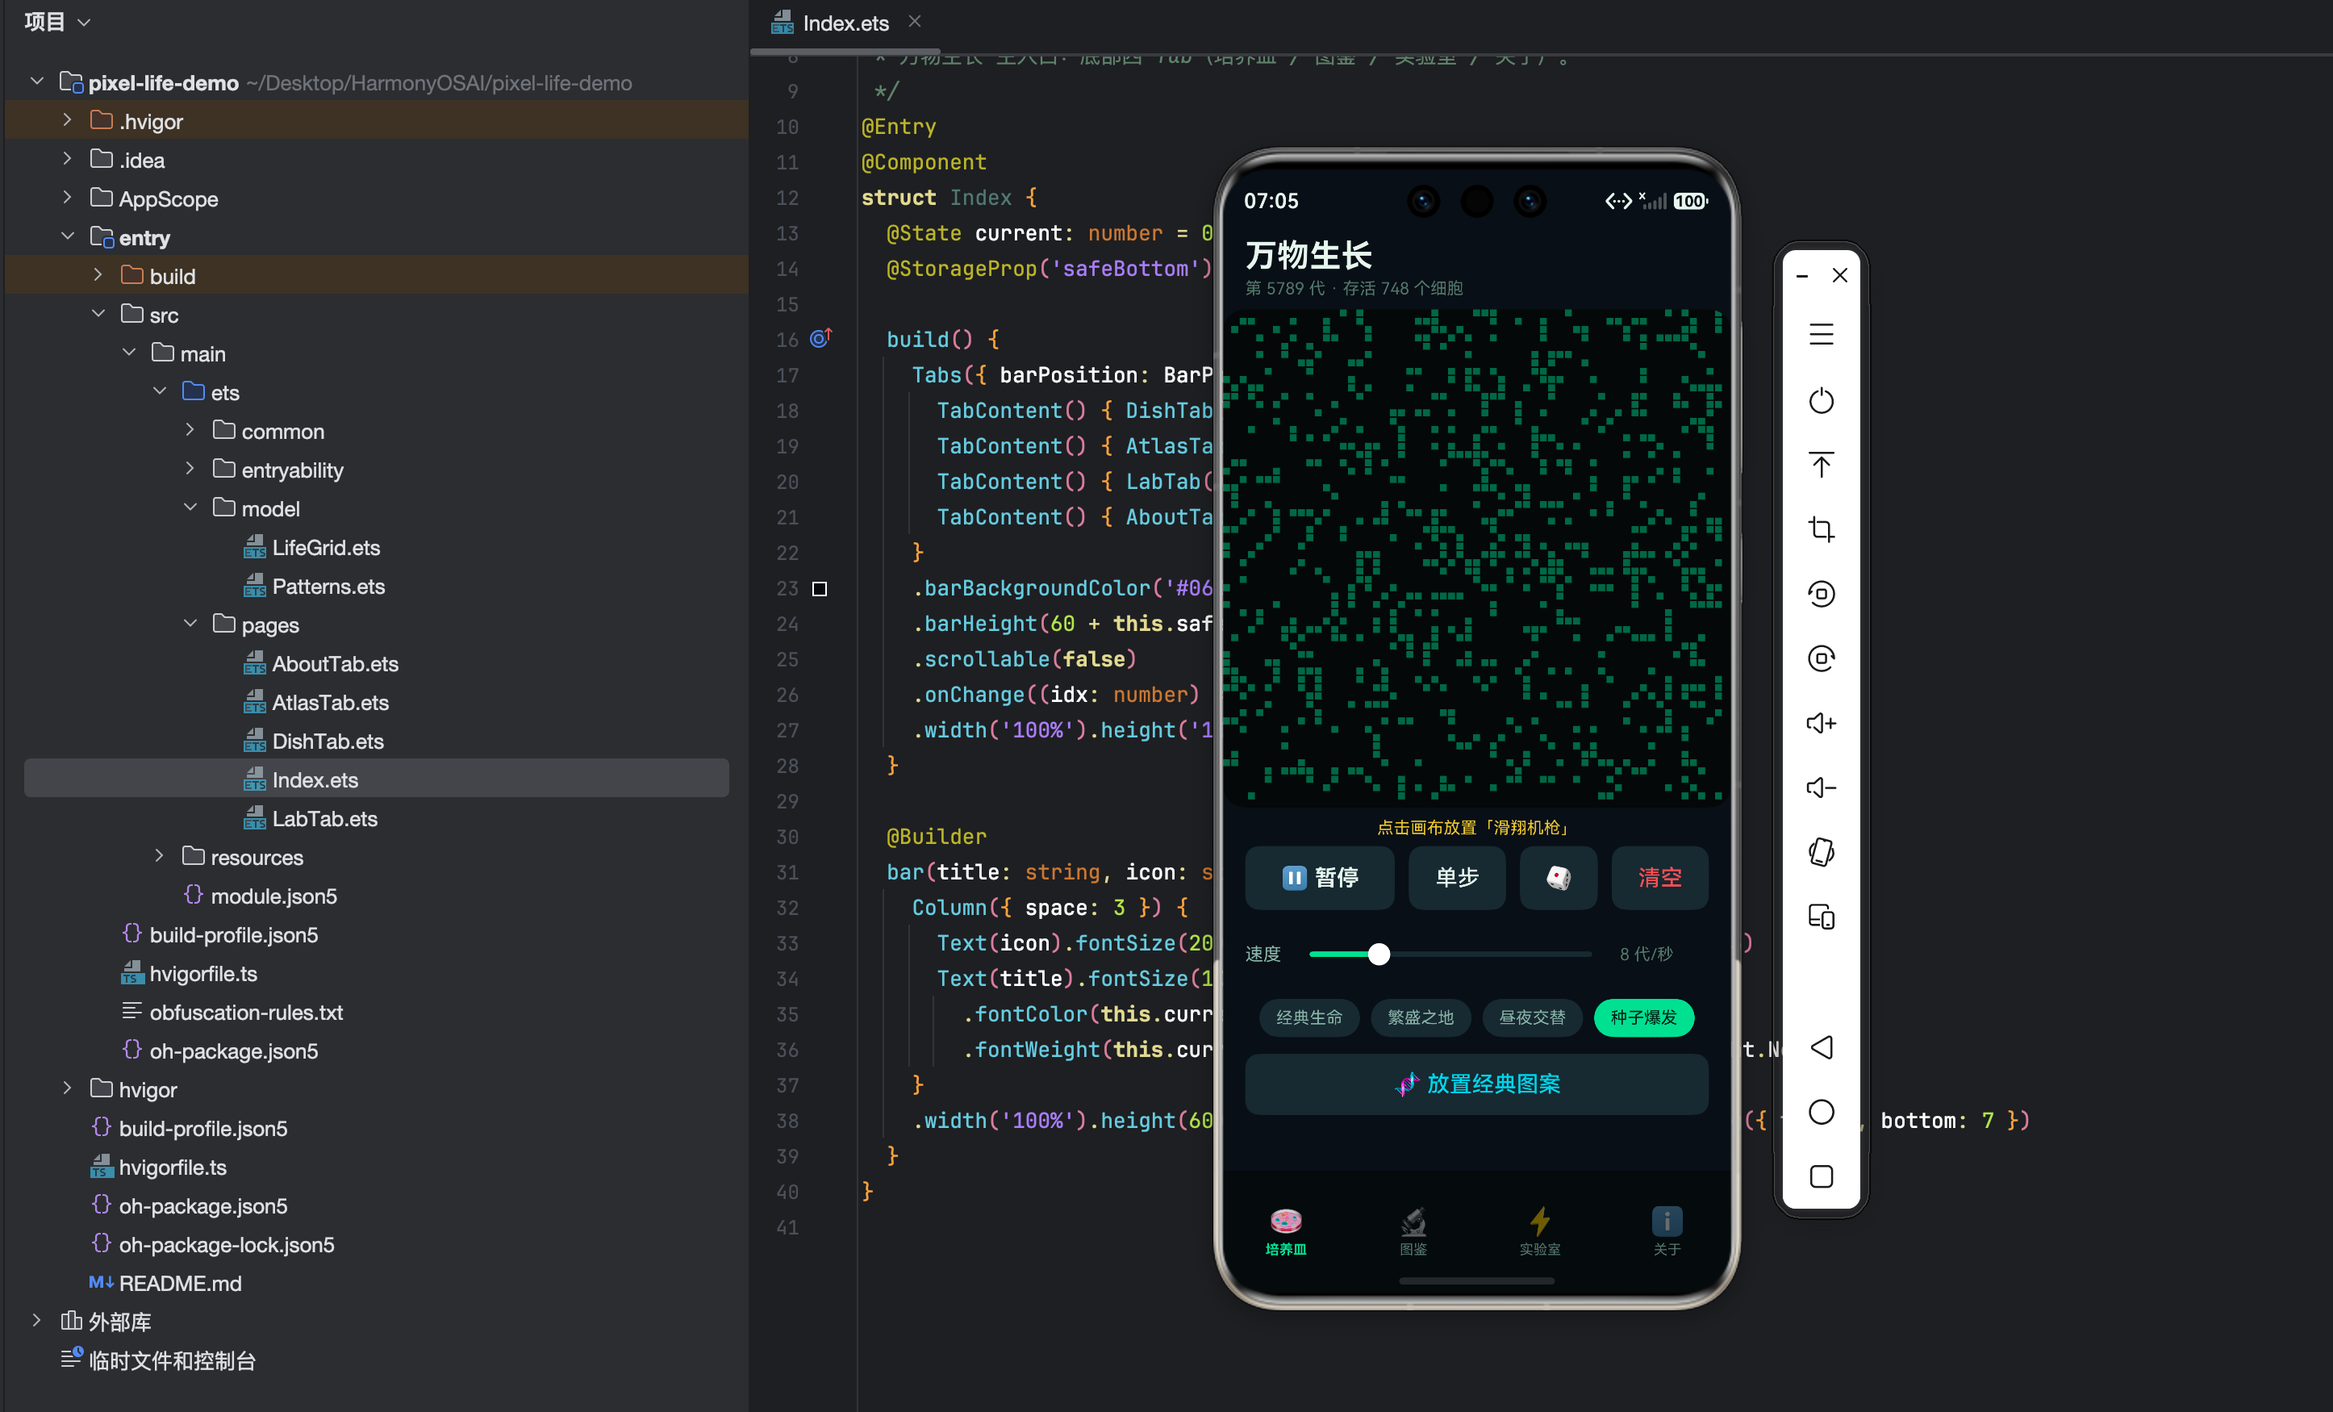Click line number 30 in gutter
2333x1412 pixels.
[x=787, y=838]
